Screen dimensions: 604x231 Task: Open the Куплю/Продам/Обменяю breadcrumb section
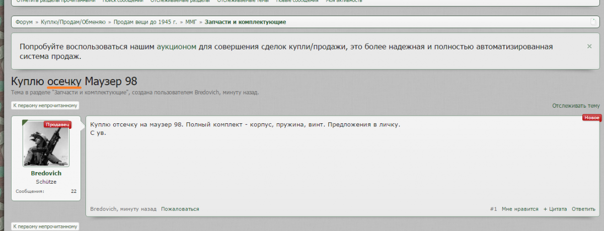73,22
